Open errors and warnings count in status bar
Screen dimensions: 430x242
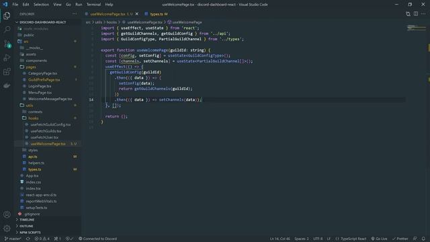click(42, 239)
